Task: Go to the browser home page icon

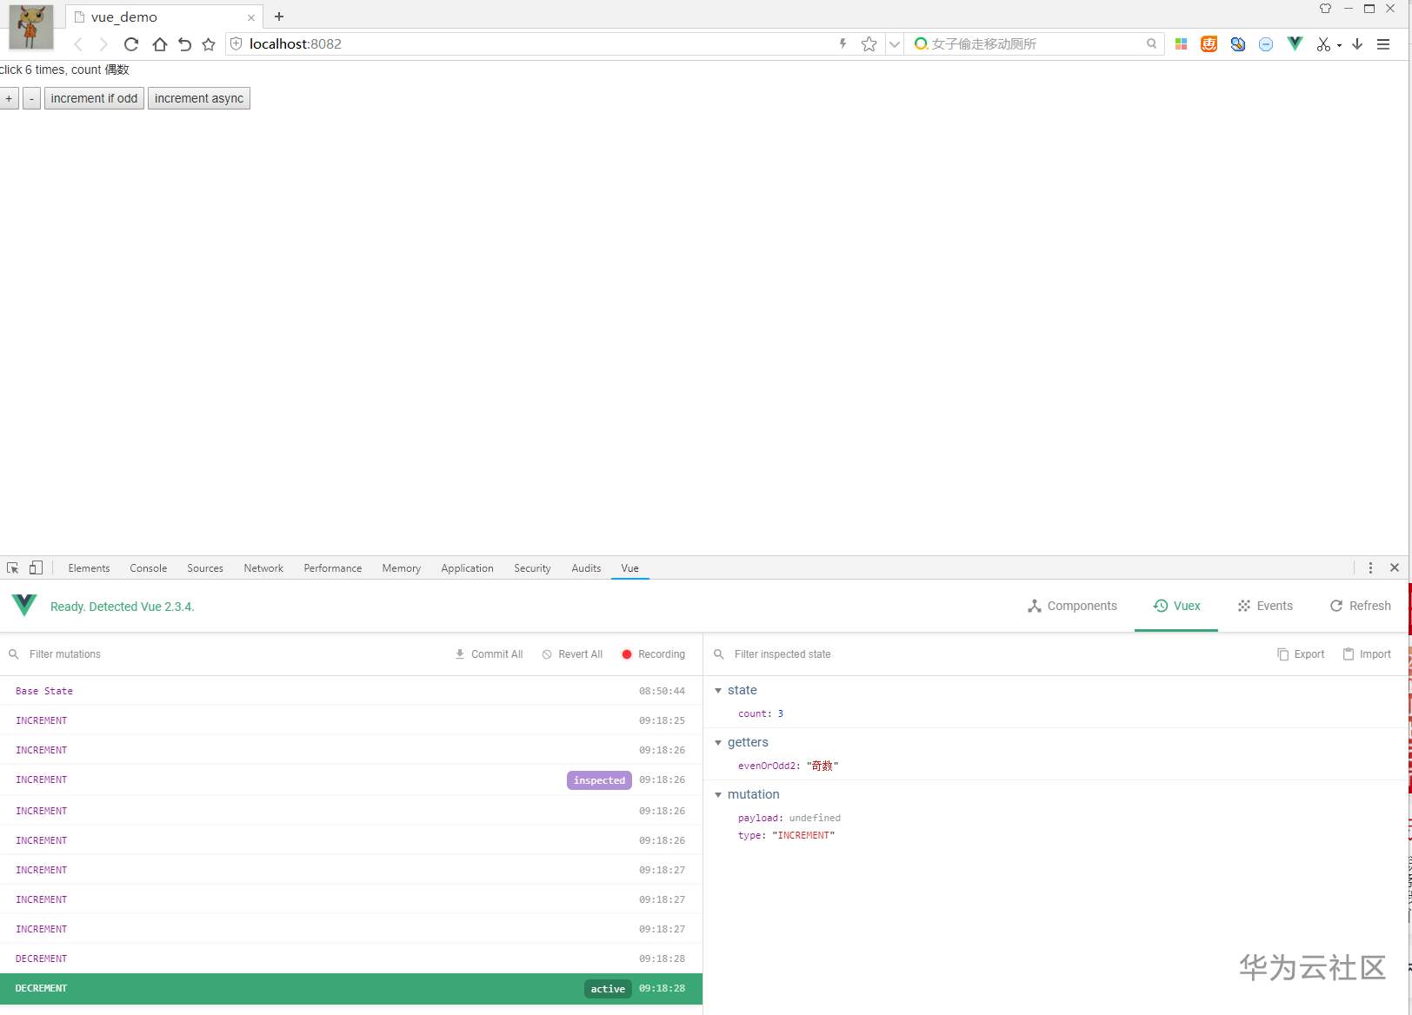Action: (159, 44)
